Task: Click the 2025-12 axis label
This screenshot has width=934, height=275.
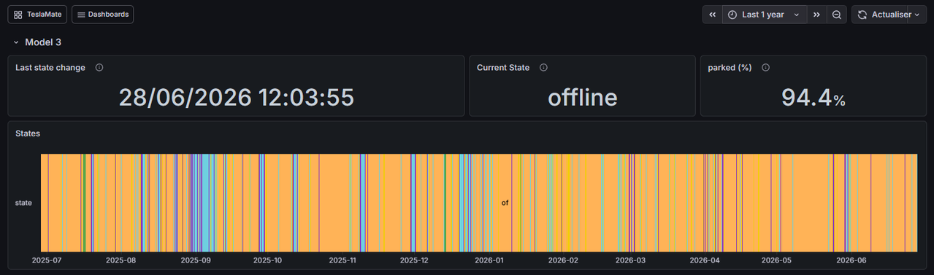Action: [414, 260]
